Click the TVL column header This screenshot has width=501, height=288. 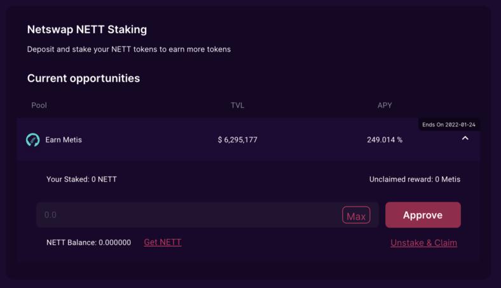click(237, 105)
